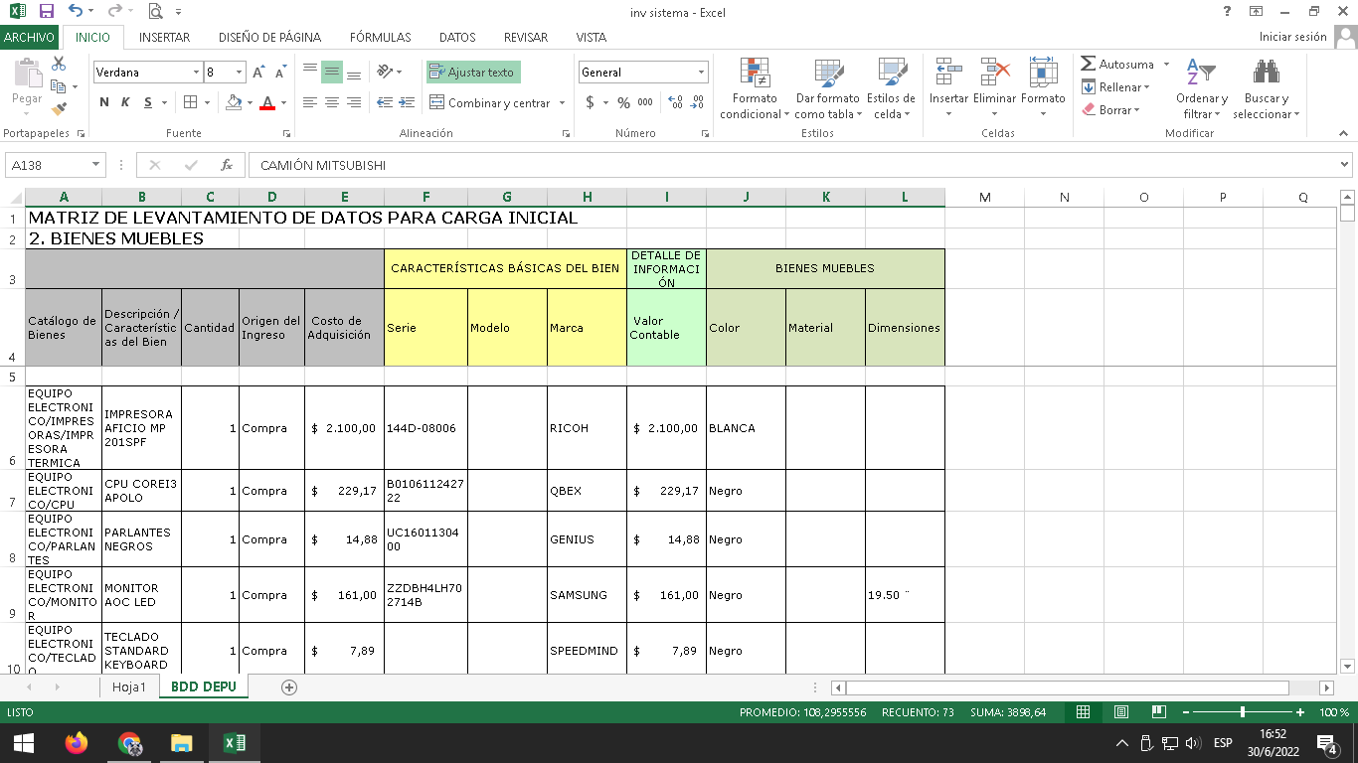
Task: Open Formato condicional icon
Action: 755,73
